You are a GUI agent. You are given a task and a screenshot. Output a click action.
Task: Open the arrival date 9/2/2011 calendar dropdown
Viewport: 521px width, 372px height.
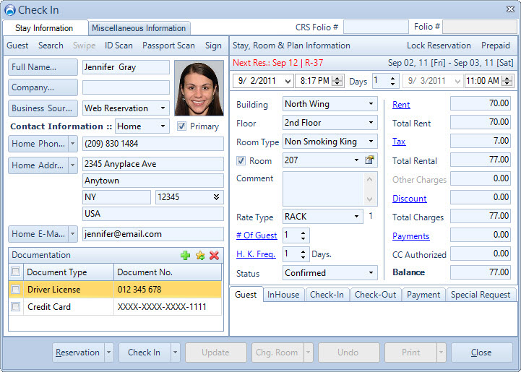[x=288, y=81]
